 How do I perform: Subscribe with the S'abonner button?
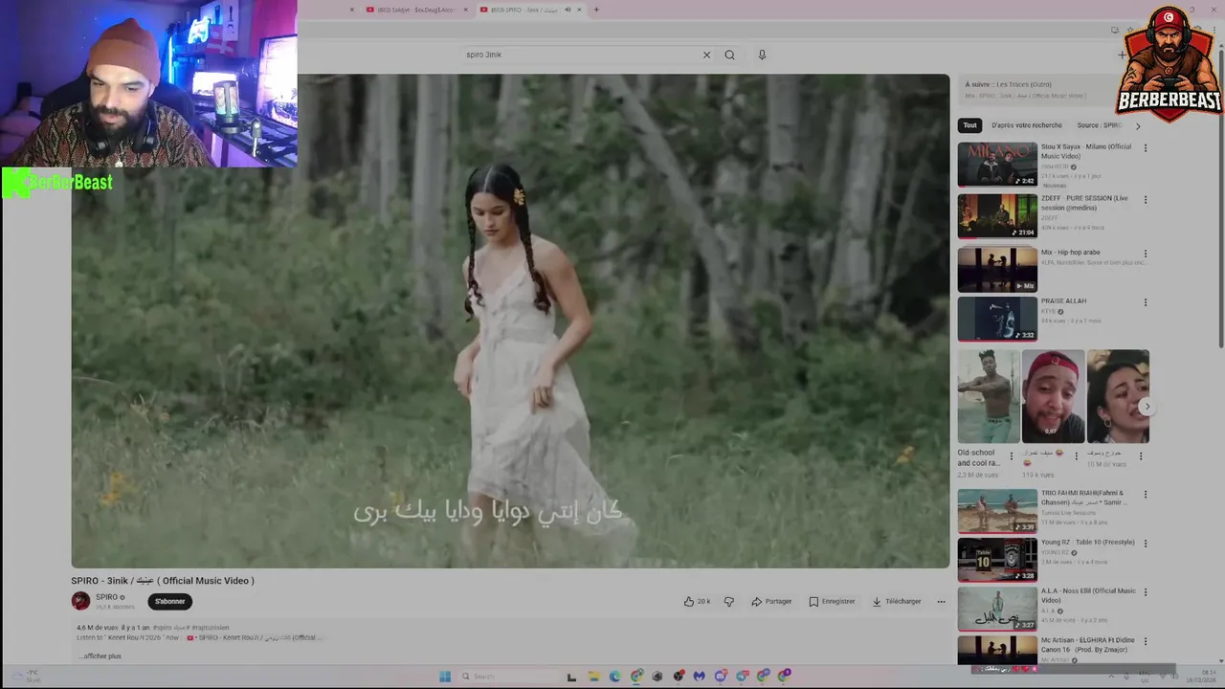coord(169,601)
